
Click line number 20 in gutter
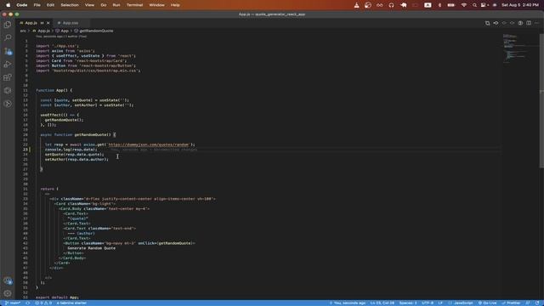tap(25, 134)
